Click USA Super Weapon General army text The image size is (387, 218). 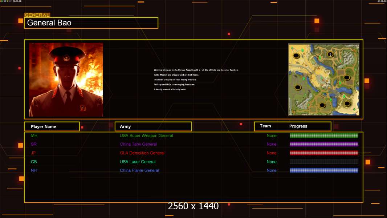(146, 136)
